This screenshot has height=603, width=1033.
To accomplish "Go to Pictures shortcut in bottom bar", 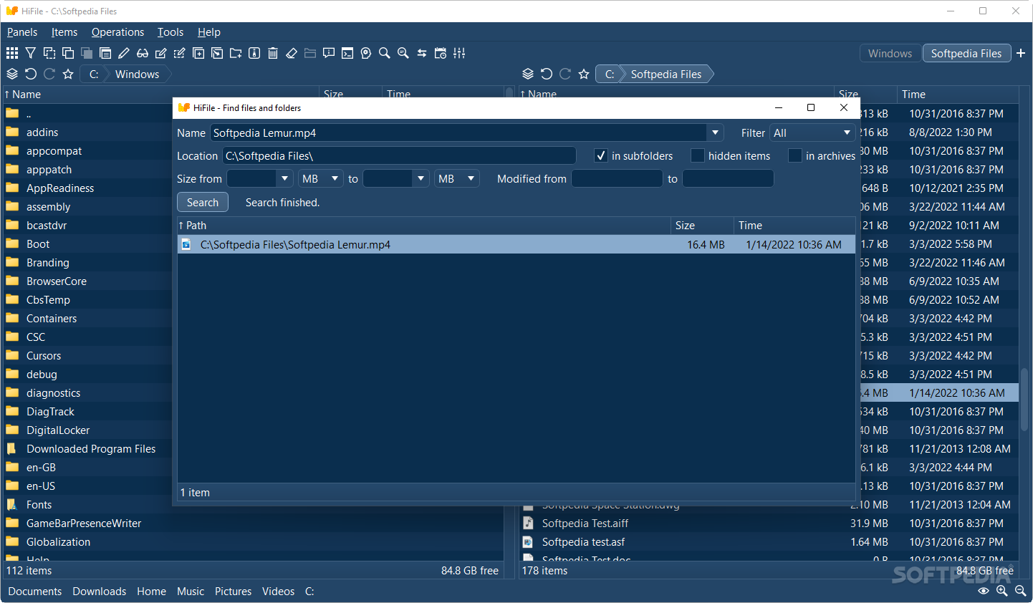I will coord(234,591).
